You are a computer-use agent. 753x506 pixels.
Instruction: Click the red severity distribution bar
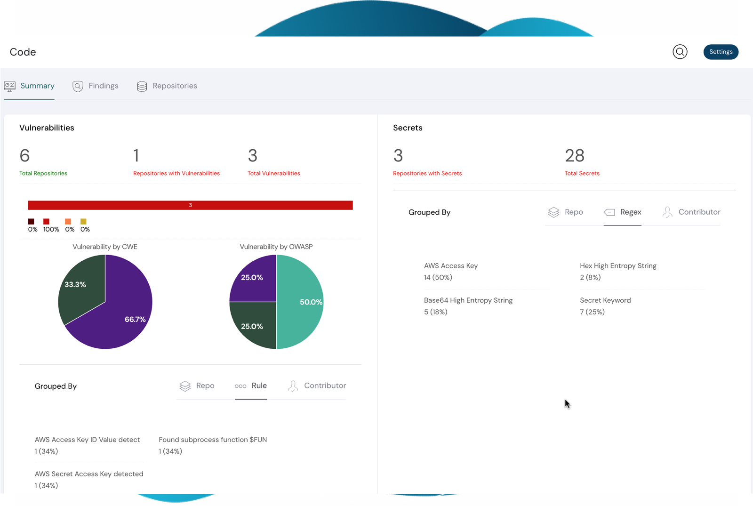(x=190, y=205)
